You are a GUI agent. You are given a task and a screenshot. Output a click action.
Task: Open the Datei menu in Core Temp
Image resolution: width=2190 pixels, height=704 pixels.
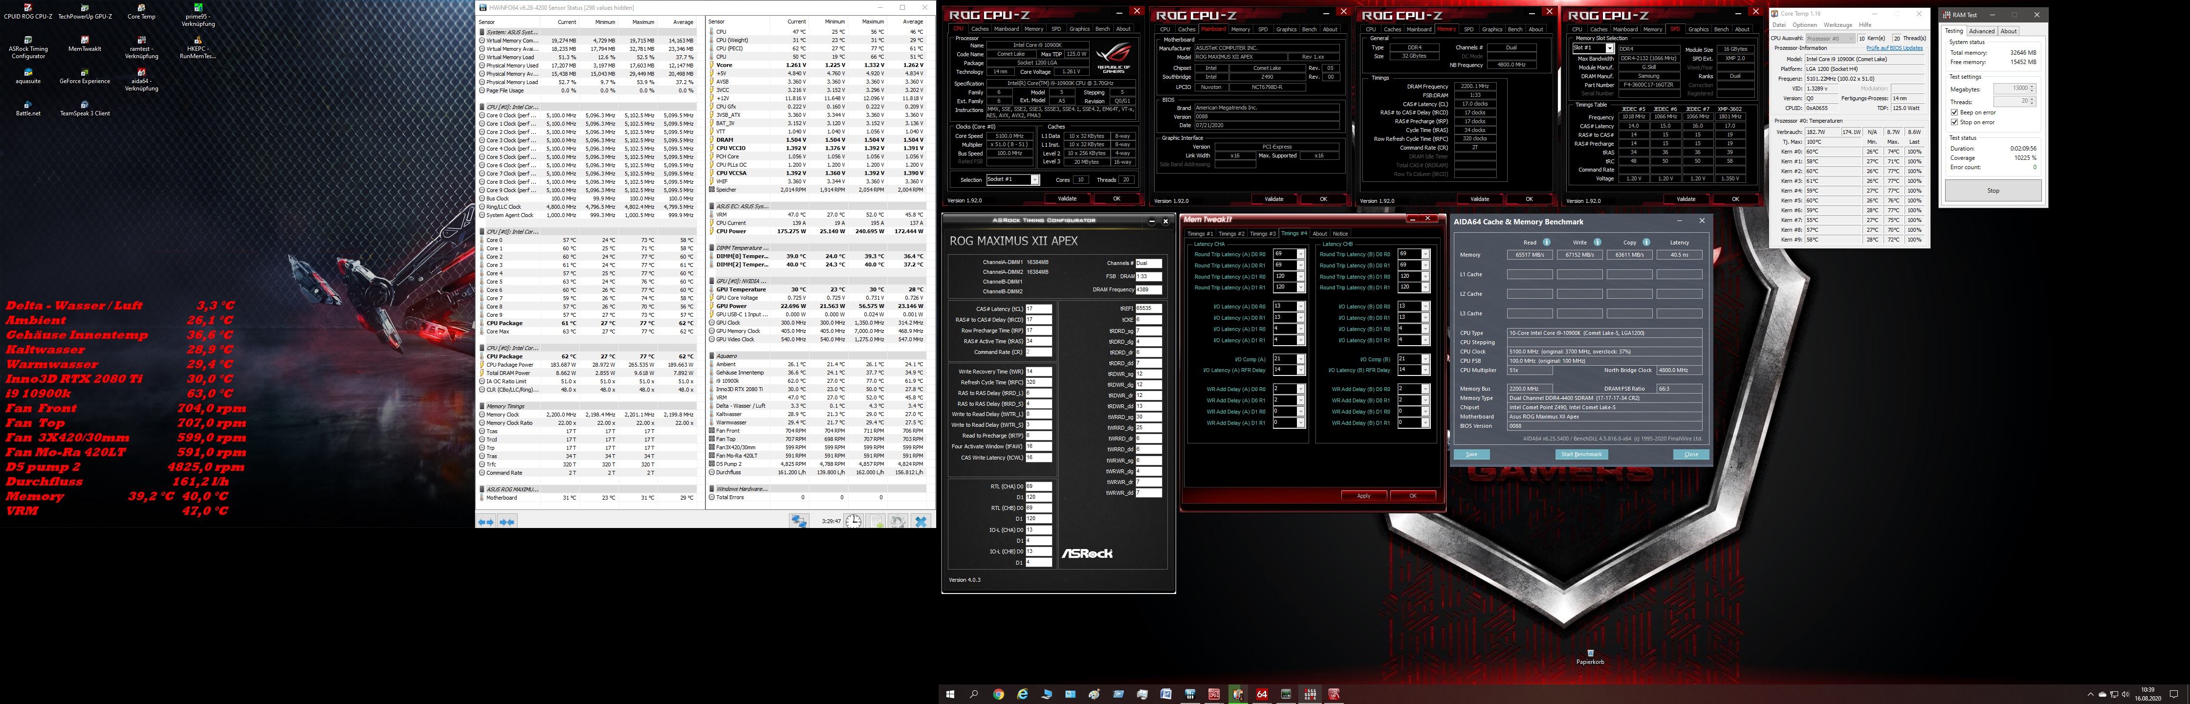pos(1778,24)
